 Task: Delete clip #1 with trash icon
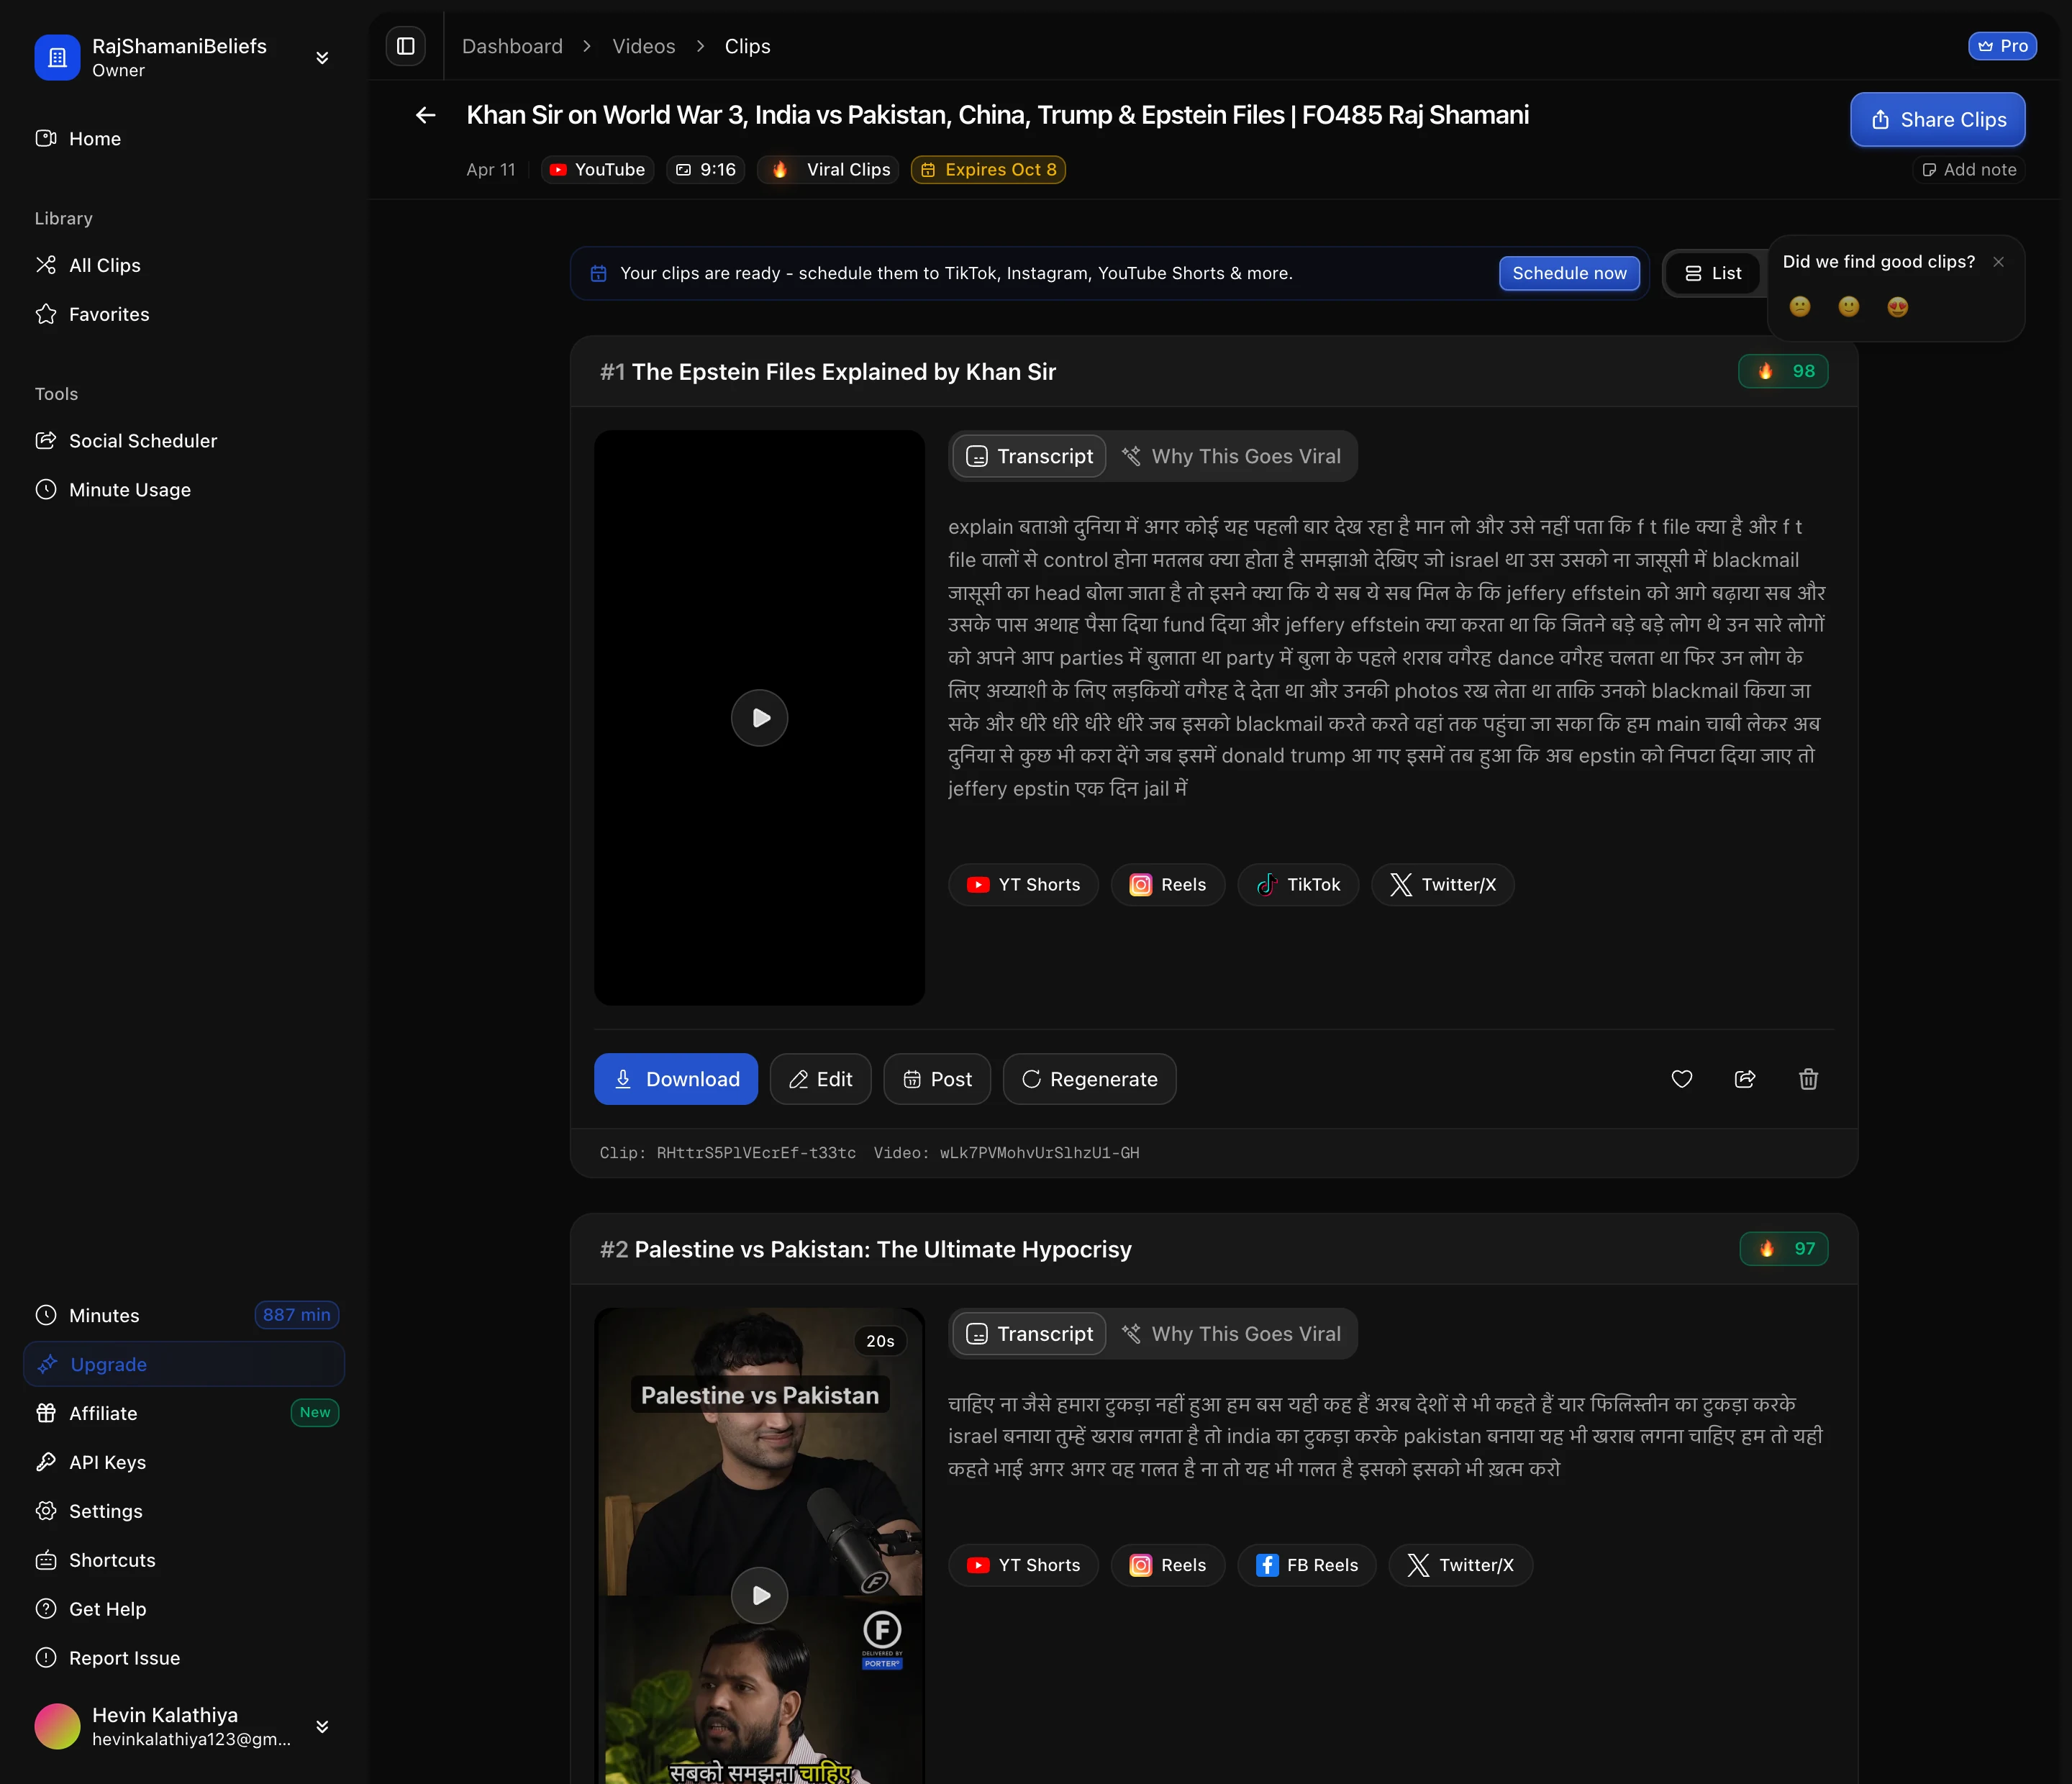click(1808, 1079)
